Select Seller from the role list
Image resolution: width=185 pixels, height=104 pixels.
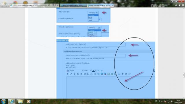point(90,19)
